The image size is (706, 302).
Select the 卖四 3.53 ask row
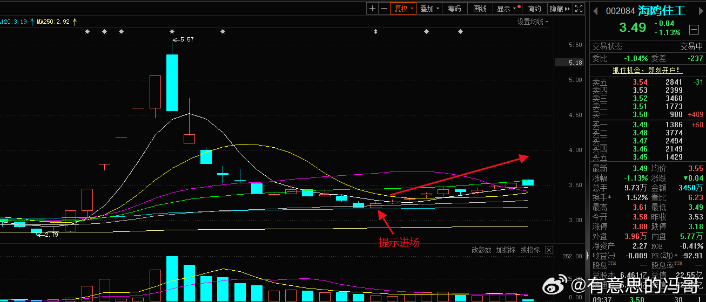pos(648,90)
